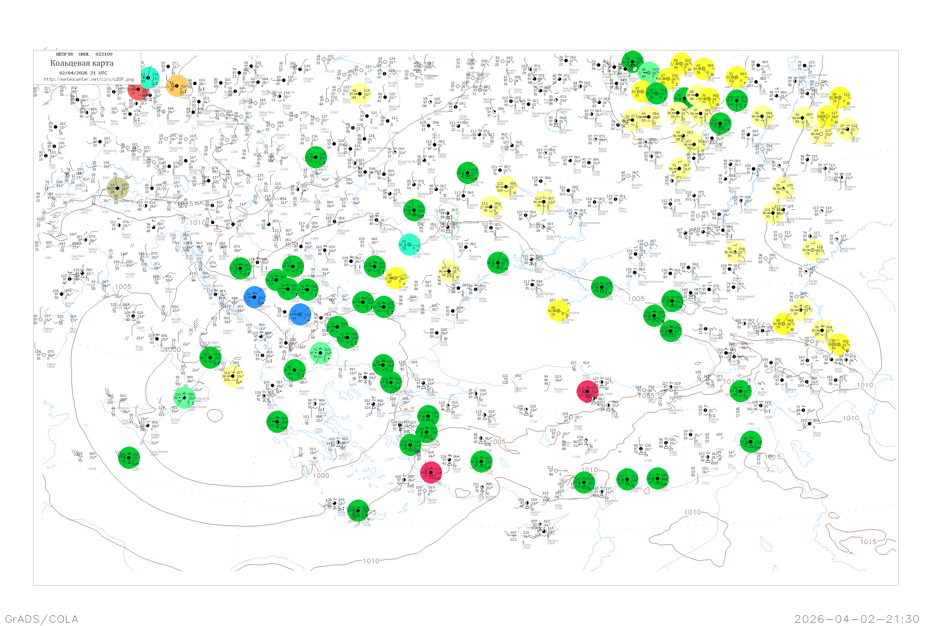Select the light green Stip station circle
The image size is (939, 626).
[x=321, y=352]
